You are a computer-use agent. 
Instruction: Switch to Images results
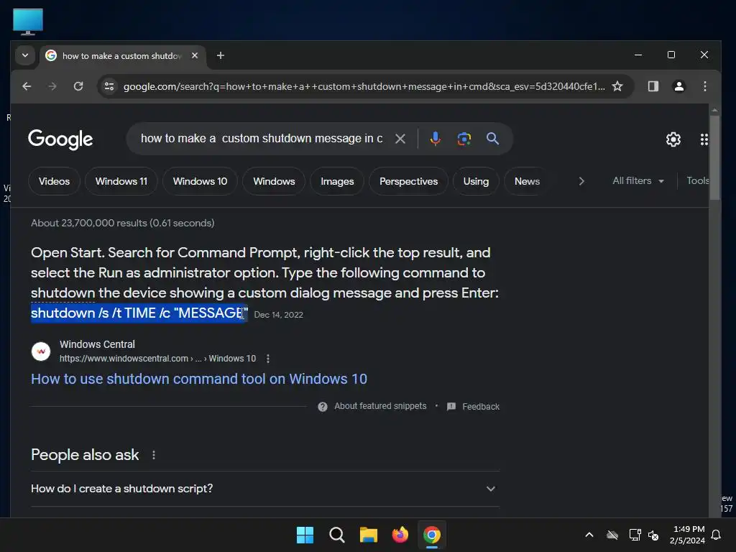pos(337,181)
